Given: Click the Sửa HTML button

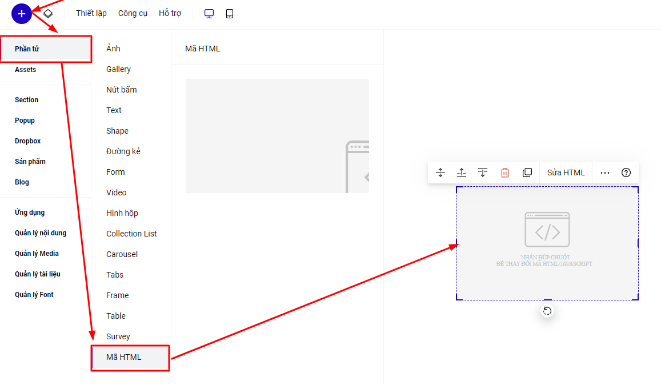Looking at the screenshot, I should pyautogui.click(x=566, y=173).
